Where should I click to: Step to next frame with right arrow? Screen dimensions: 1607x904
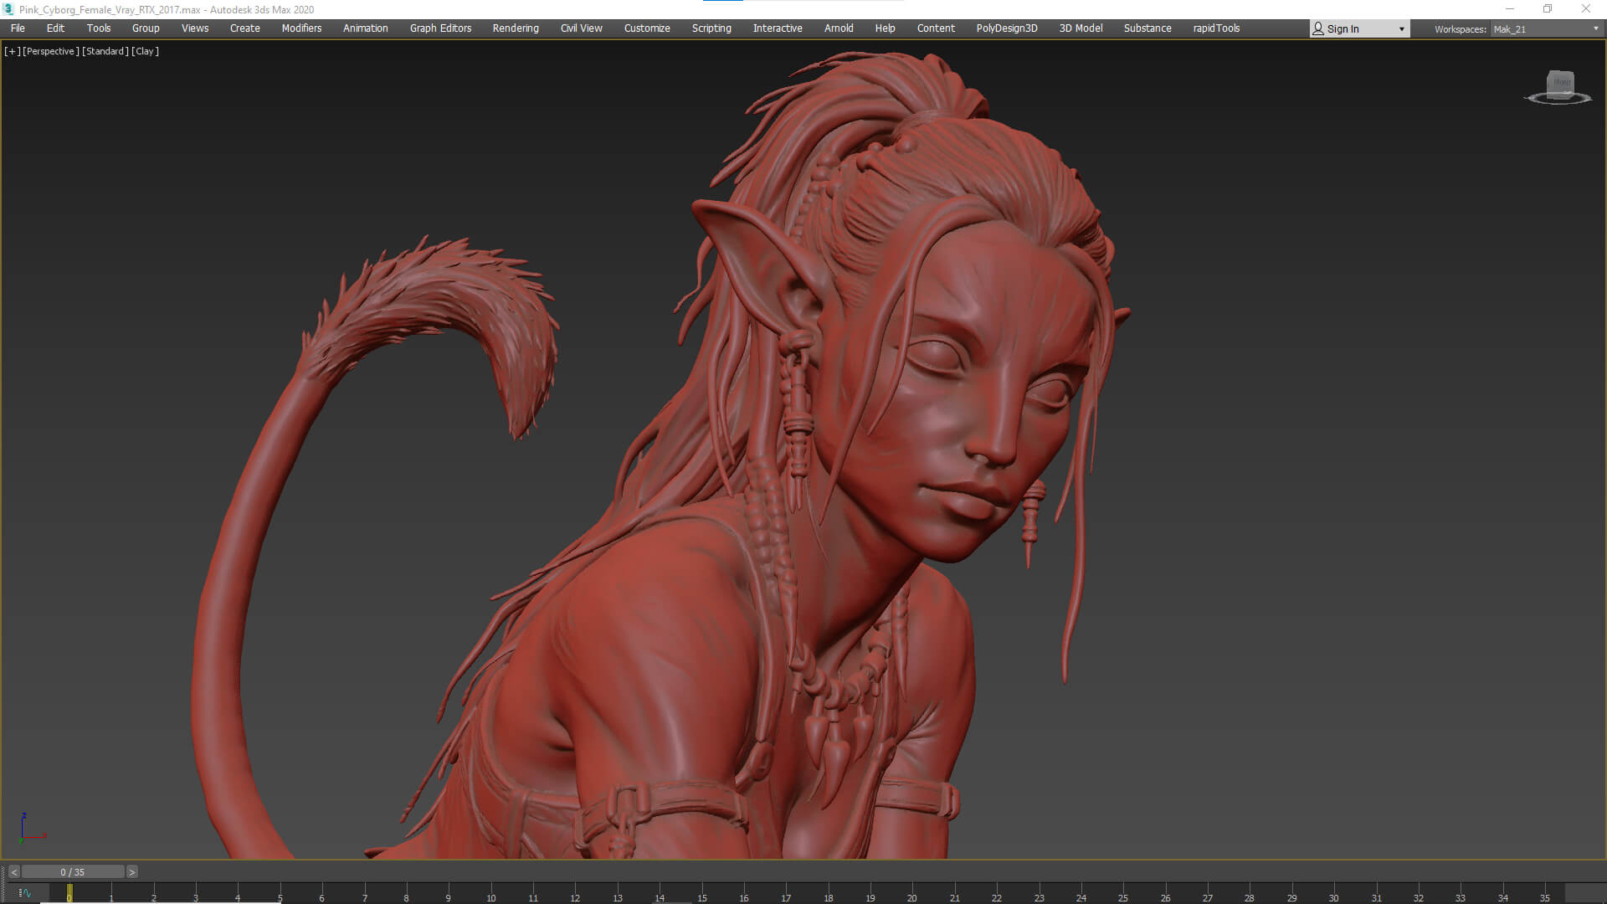click(131, 872)
